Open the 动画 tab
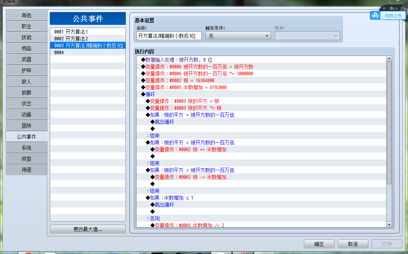The height and width of the screenshot is (254, 408). pos(27,115)
